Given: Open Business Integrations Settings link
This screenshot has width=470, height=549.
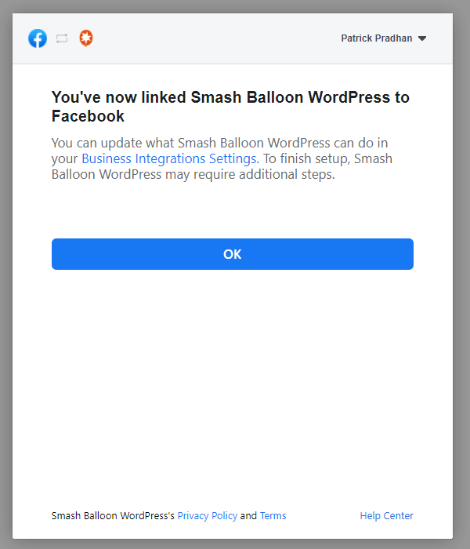Looking at the screenshot, I should pyautogui.click(x=170, y=158).
